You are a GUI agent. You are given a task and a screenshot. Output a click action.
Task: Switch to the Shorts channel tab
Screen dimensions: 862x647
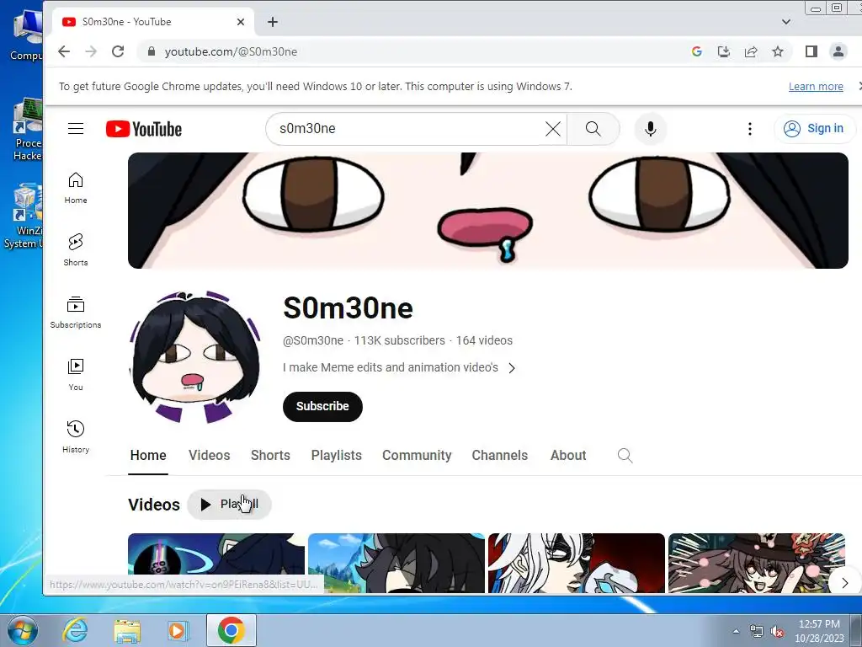[270, 456]
